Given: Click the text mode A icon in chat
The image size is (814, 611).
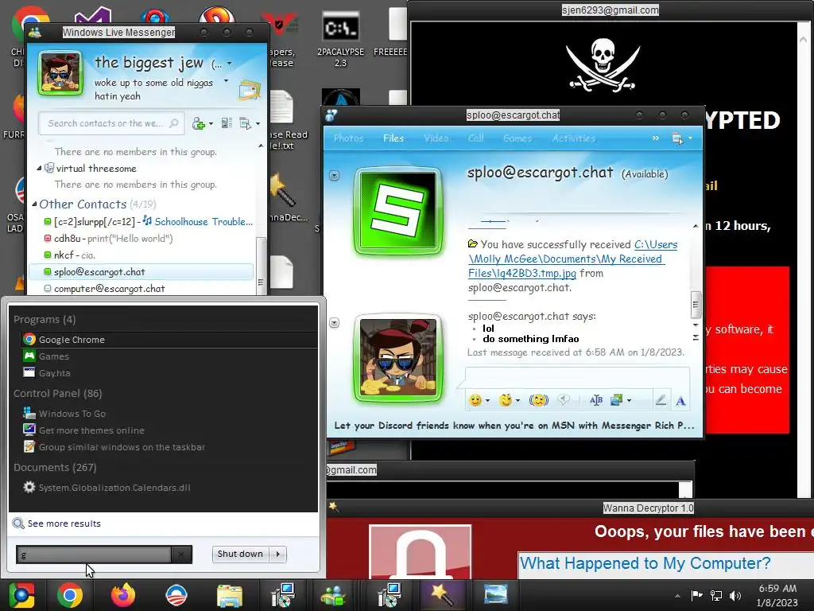Looking at the screenshot, I should coord(680,401).
